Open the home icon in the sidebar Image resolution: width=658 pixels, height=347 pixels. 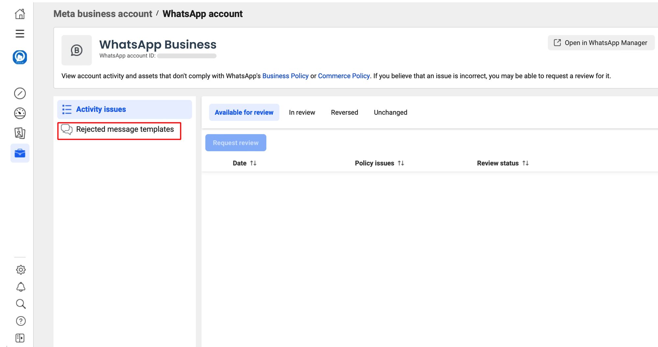point(20,14)
